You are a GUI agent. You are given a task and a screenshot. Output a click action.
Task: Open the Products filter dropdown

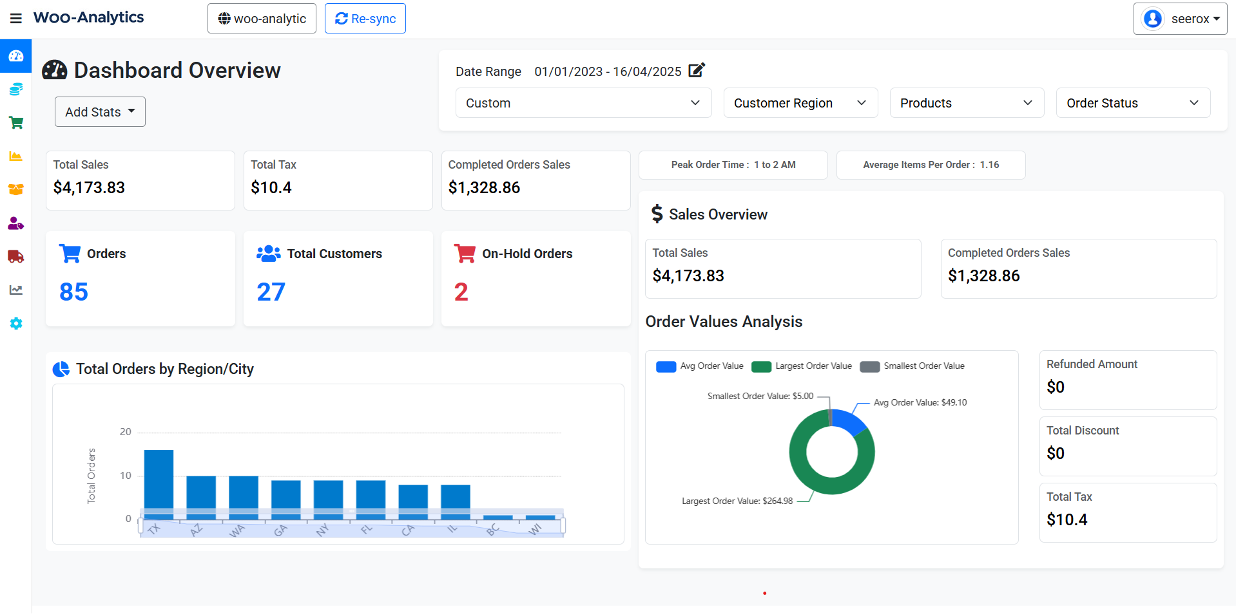[x=967, y=103]
